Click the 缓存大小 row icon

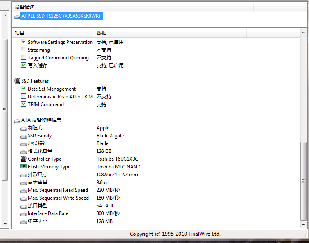click(x=24, y=222)
